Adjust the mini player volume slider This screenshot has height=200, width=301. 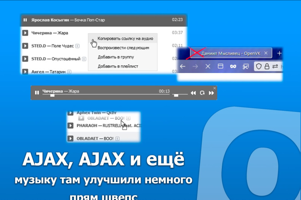[x=180, y=94]
